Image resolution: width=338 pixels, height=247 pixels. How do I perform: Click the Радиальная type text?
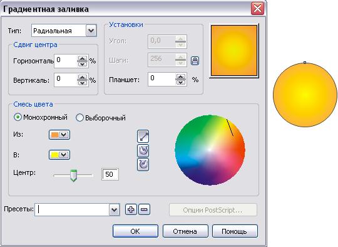53,31
